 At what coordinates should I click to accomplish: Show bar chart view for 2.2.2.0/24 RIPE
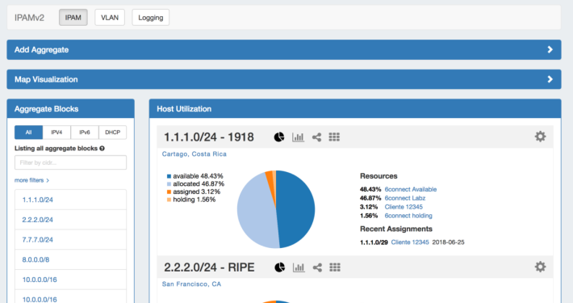(x=299, y=267)
